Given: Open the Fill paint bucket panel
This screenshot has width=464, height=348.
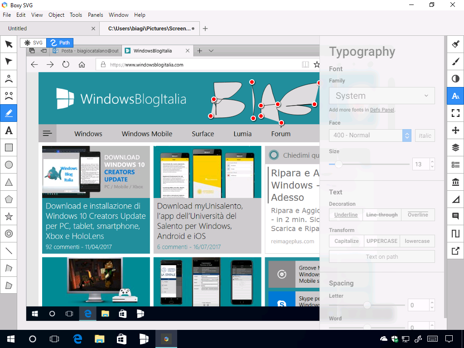Looking at the screenshot, I should 455,44.
